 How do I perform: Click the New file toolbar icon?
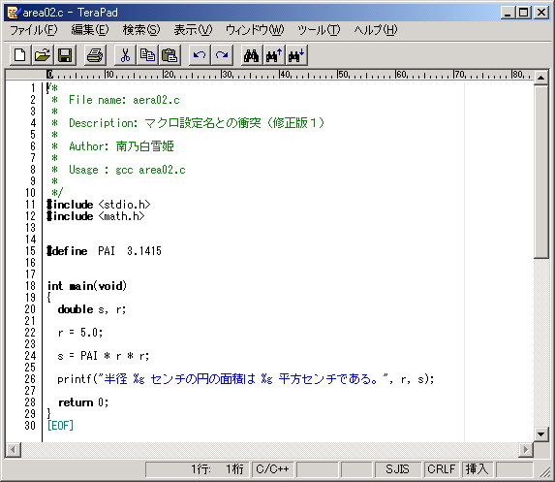[x=19, y=55]
